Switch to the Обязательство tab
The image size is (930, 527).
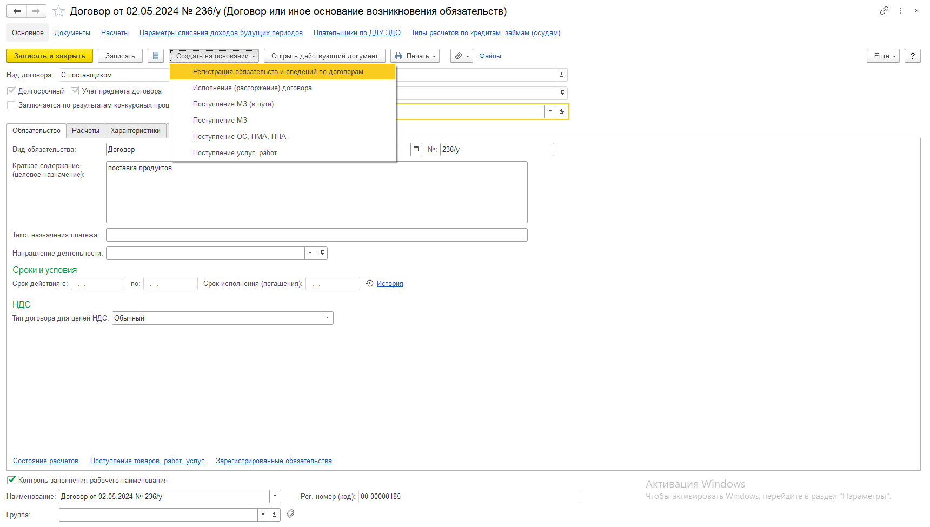click(37, 131)
